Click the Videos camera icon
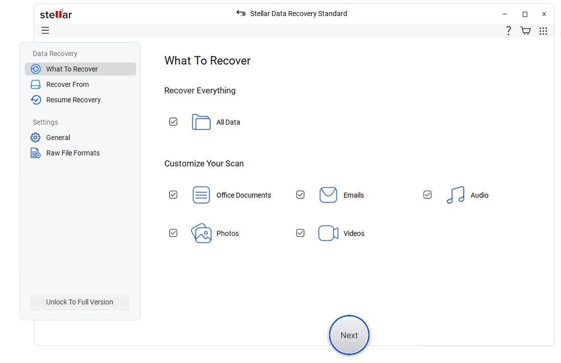 pyautogui.click(x=328, y=233)
